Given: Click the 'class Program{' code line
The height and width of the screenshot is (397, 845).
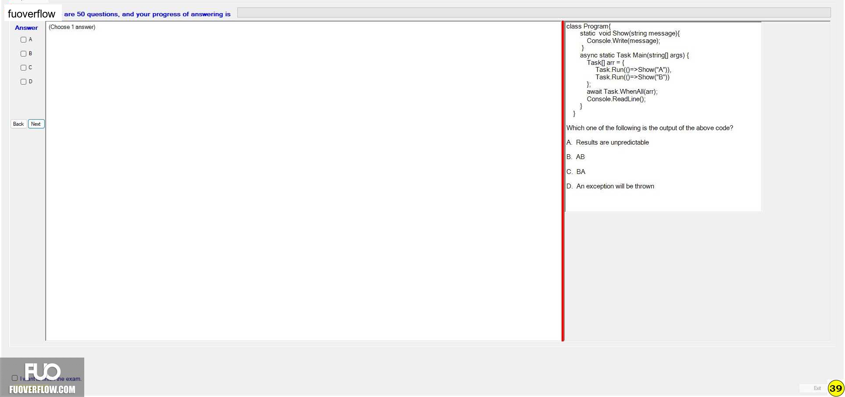Looking at the screenshot, I should click(x=588, y=26).
